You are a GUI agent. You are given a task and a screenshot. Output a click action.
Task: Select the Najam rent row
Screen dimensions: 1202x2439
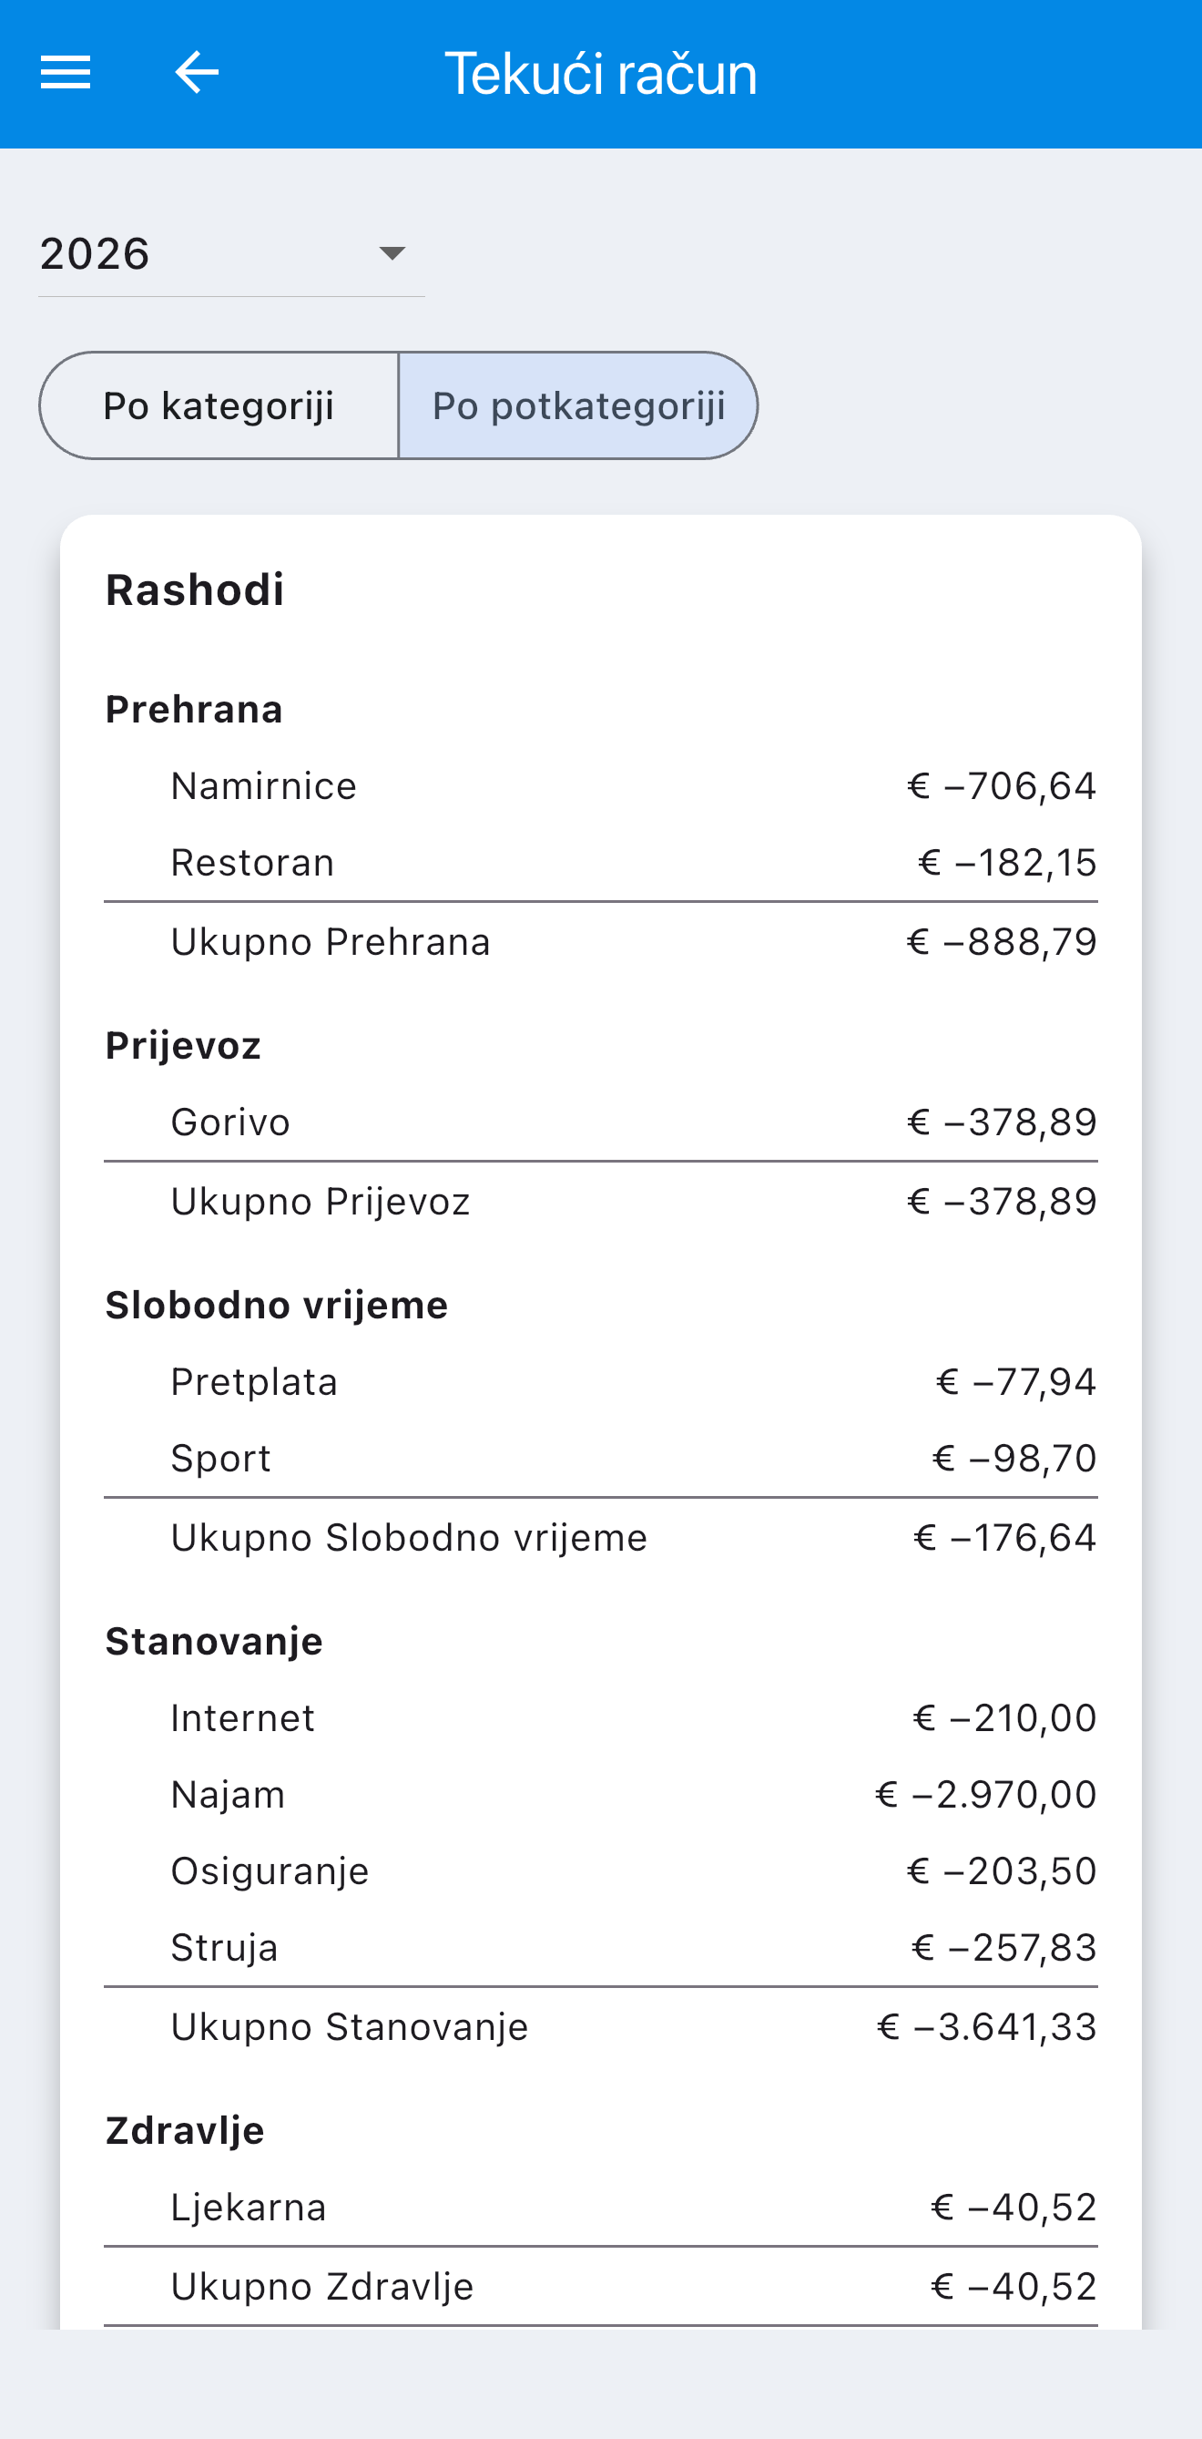click(601, 1794)
